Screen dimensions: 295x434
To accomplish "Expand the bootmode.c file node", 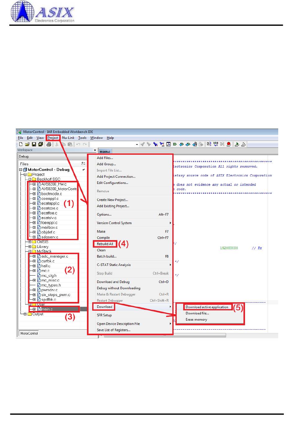I will tap(34, 194).
